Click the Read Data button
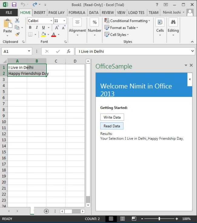The image size is (197, 223). [x=112, y=126]
